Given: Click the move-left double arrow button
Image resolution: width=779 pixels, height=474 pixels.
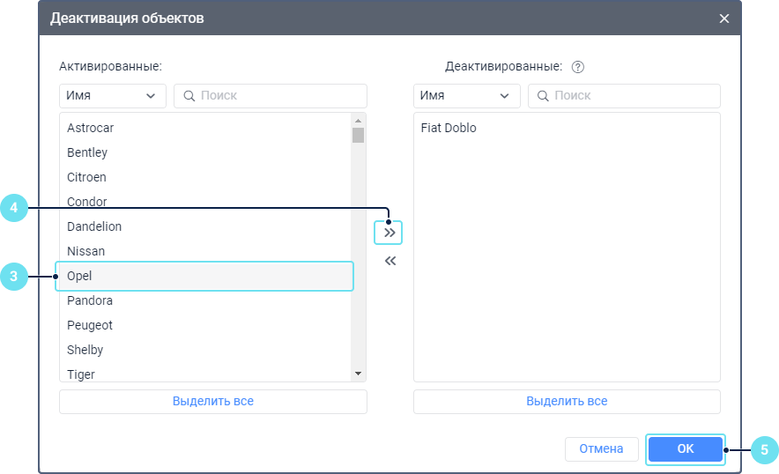Looking at the screenshot, I should coord(390,261).
